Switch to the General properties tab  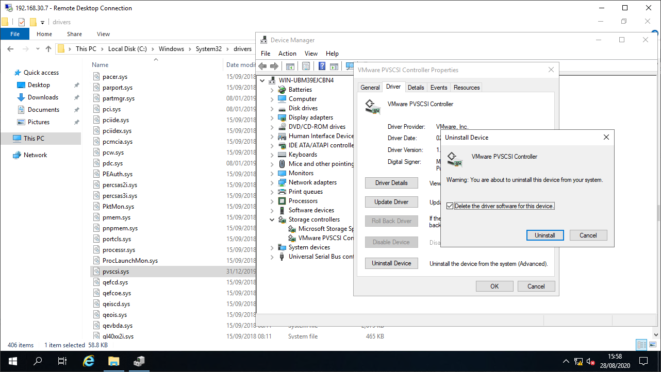pyautogui.click(x=370, y=88)
